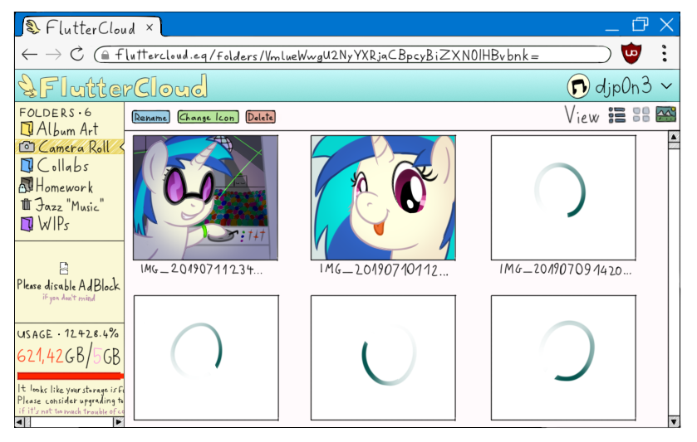Click the padlock icon in the address bar

click(105, 55)
